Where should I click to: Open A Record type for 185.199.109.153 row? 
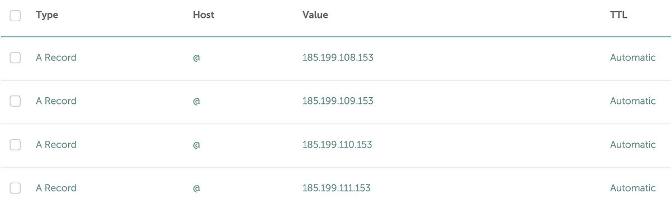click(56, 101)
